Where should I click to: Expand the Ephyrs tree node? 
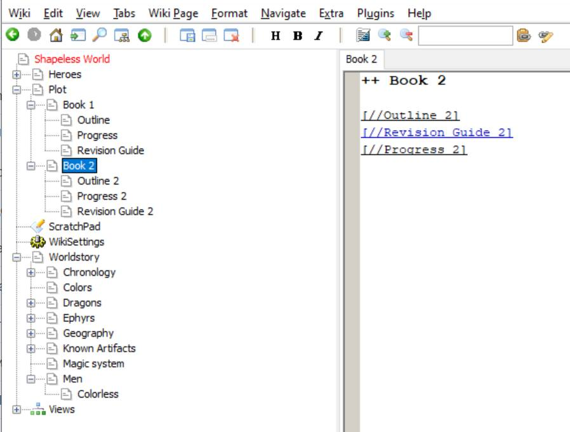31,318
